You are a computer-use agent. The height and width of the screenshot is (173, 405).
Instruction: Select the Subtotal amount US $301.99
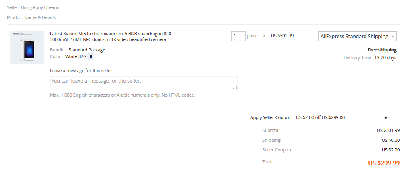click(x=388, y=130)
